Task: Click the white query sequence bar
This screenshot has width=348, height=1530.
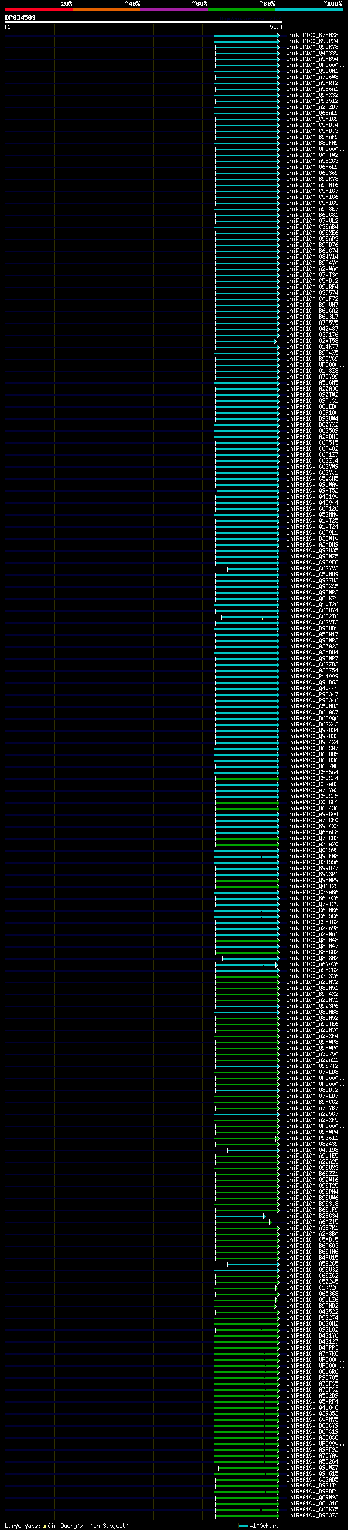Action: 144,22
